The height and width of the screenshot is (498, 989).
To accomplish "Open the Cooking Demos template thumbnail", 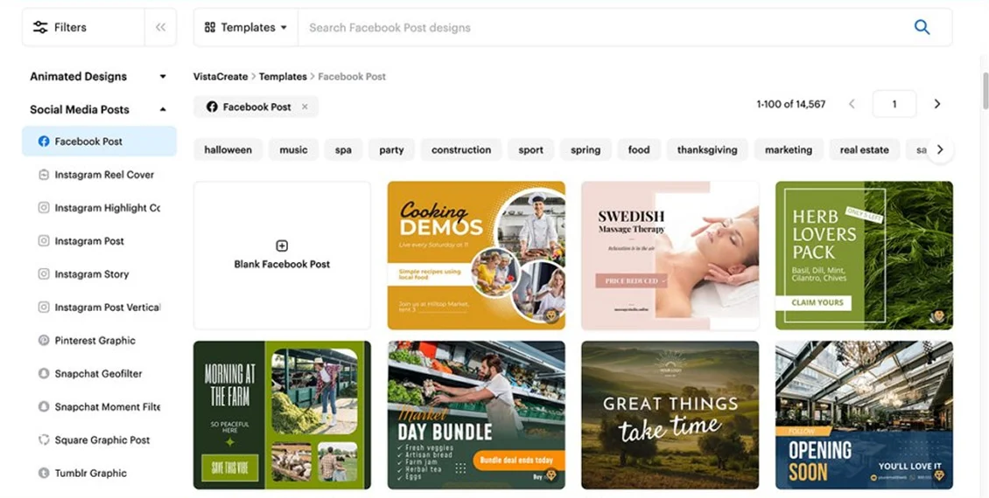I will (476, 256).
